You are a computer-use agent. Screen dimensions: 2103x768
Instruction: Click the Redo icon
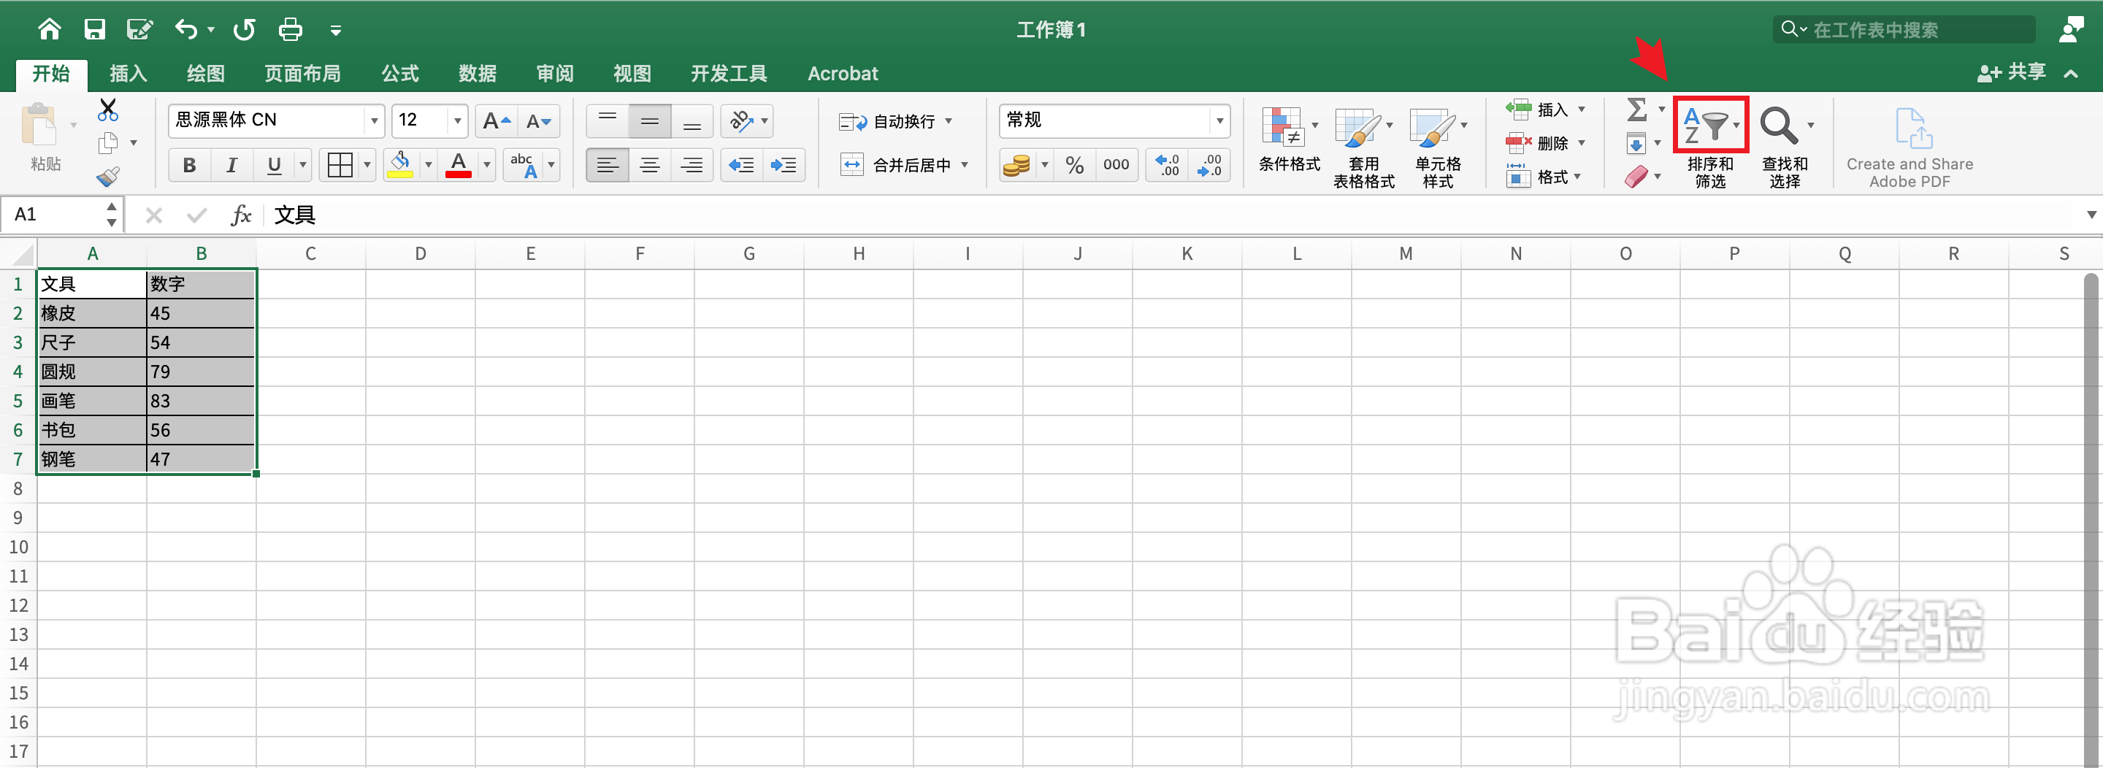click(243, 29)
